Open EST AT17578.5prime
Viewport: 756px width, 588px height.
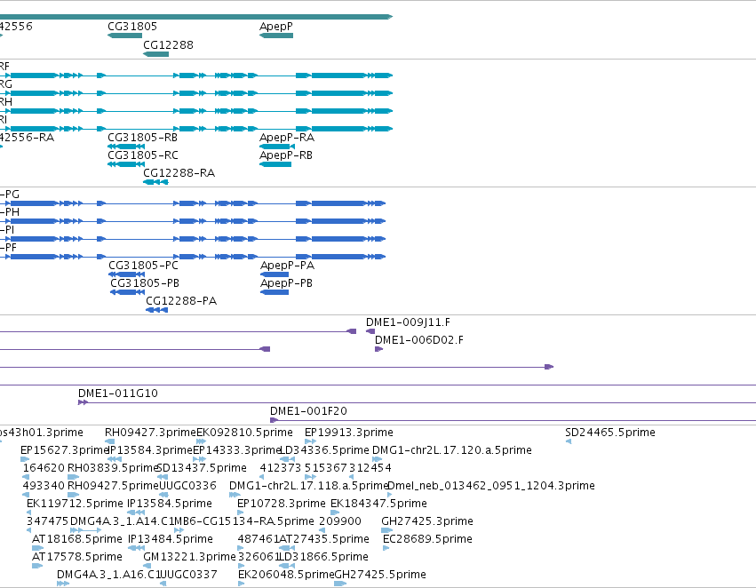coord(77,557)
